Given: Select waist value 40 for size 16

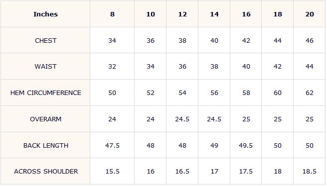Looking at the screenshot, I should click(246, 67).
